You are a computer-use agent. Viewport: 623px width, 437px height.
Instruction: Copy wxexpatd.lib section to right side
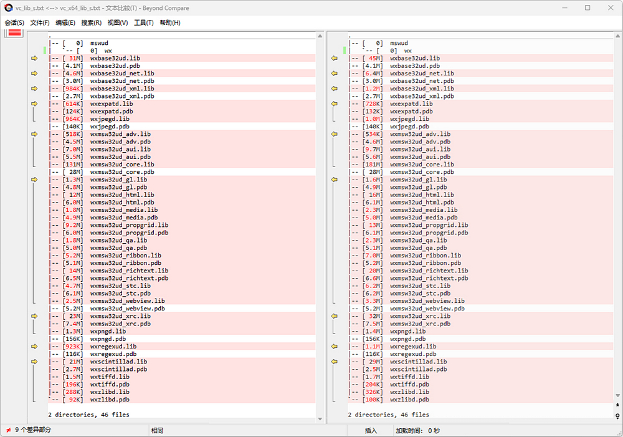[x=34, y=103]
